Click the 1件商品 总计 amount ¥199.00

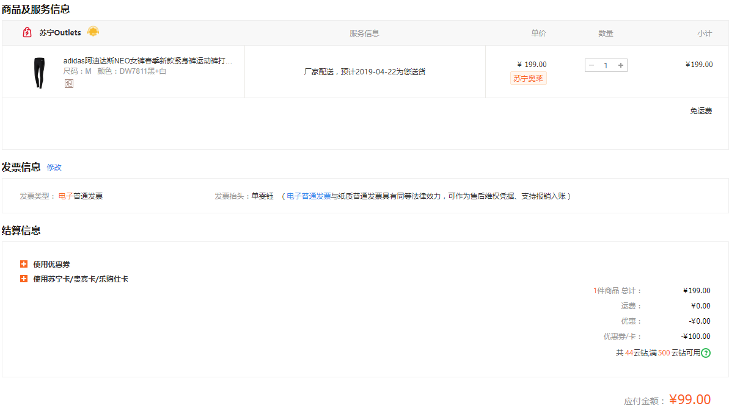click(697, 291)
